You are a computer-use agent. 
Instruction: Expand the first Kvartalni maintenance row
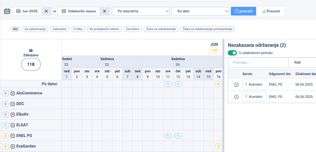click(x=236, y=85)
